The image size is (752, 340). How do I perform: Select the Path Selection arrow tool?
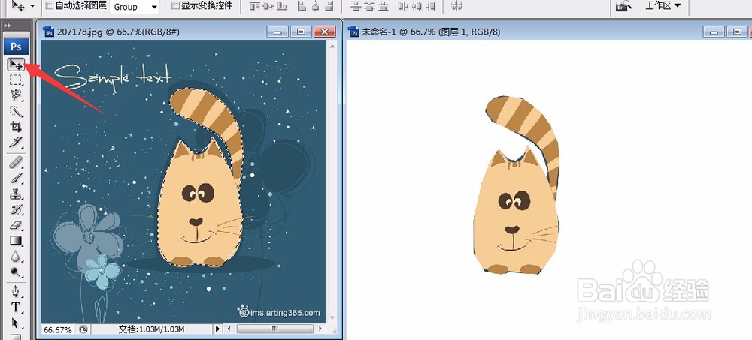click(x=16, y=322)
